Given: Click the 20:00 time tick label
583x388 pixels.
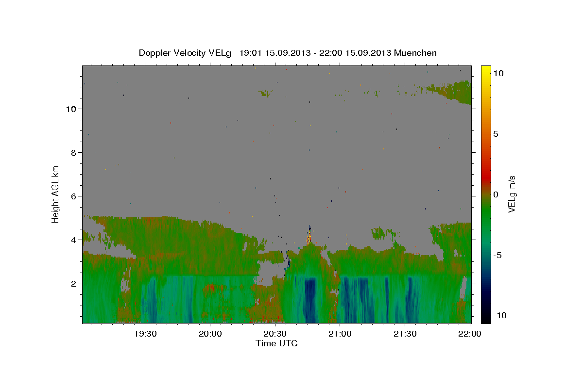Looking at the screenshot, I should click(210, 334).
